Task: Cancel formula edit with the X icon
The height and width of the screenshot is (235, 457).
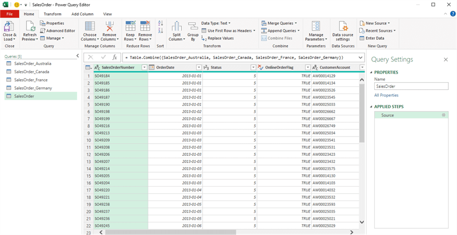Action: point(91,57)
